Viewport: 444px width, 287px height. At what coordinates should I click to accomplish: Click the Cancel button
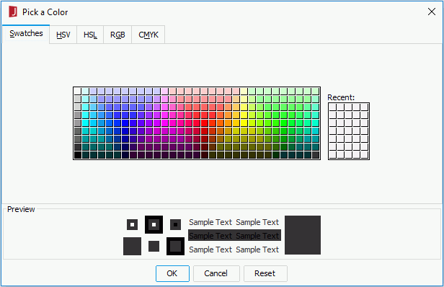point(216,273)
